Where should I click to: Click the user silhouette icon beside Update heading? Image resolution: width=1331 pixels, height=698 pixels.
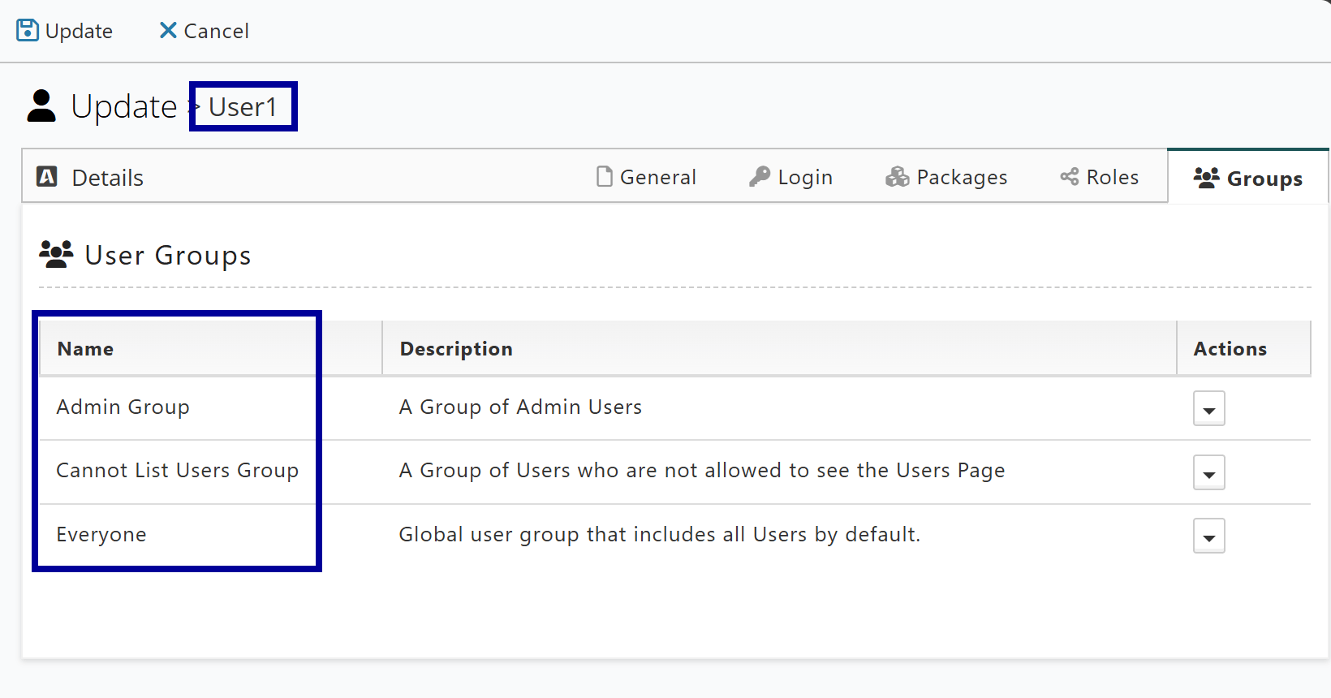click(41, 106)
